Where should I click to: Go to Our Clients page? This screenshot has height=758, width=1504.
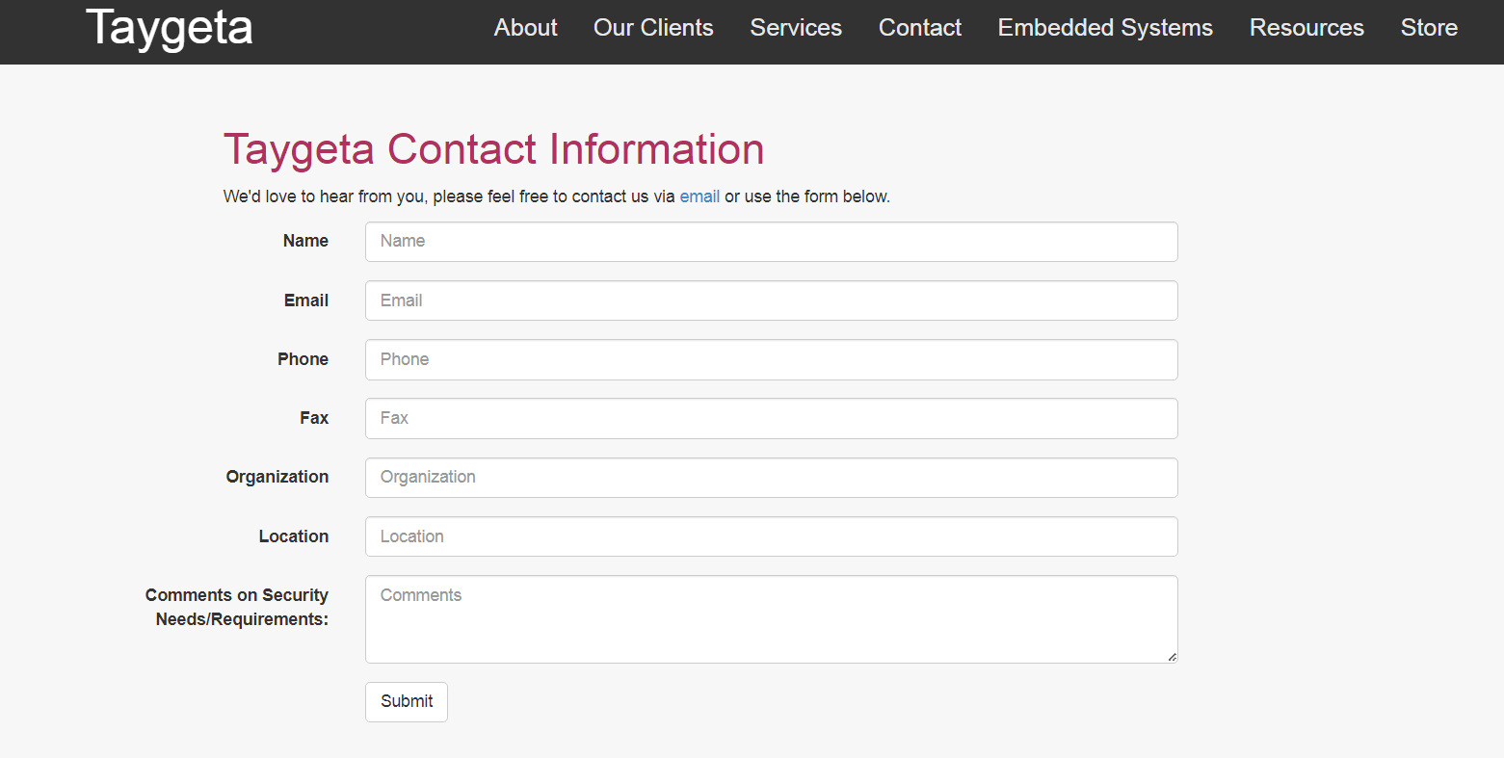[x=653, y=28]
